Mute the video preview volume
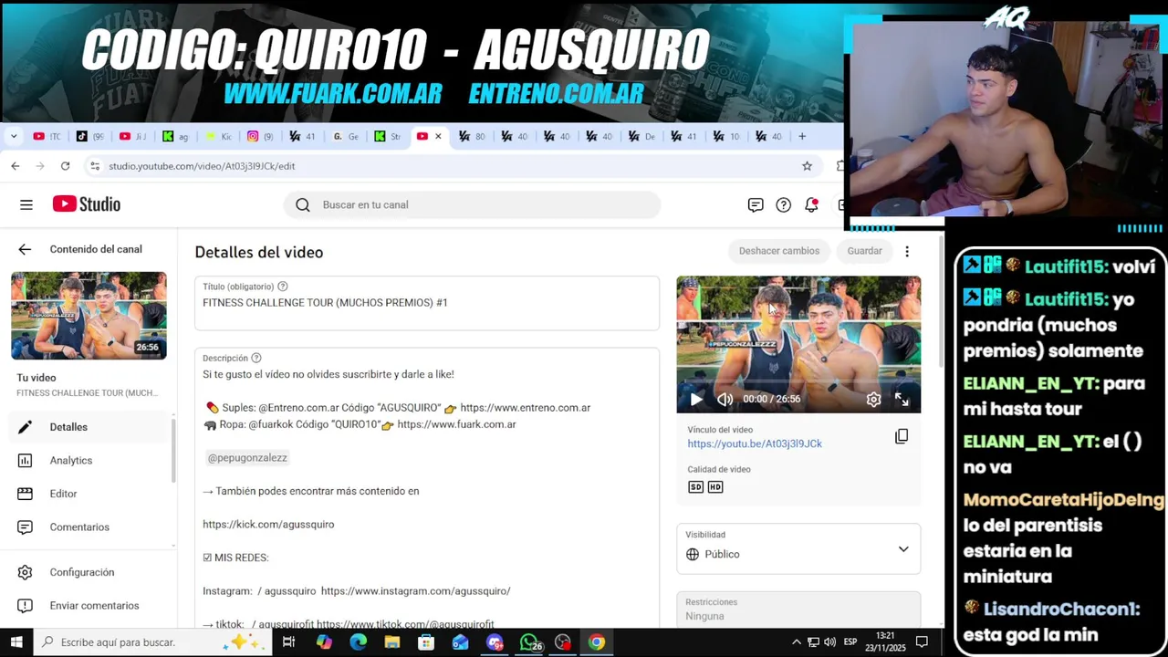Image resolution: width=1168 pixels, height=657 pixels. (x=725, y=399)
